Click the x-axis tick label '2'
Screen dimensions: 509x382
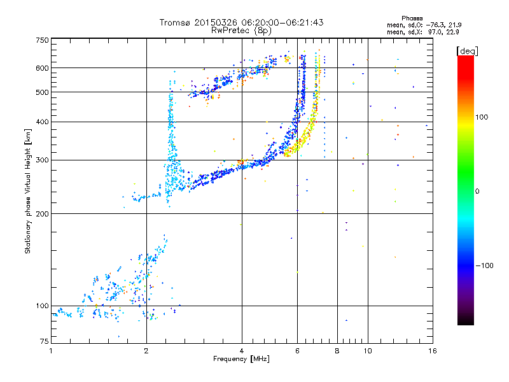146,351
